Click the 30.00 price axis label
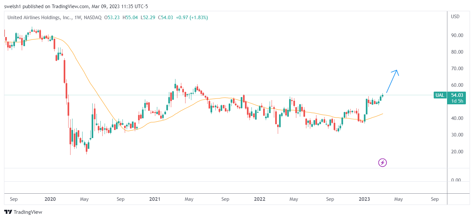This screenshot has width=474, height=219. (457, 135)
